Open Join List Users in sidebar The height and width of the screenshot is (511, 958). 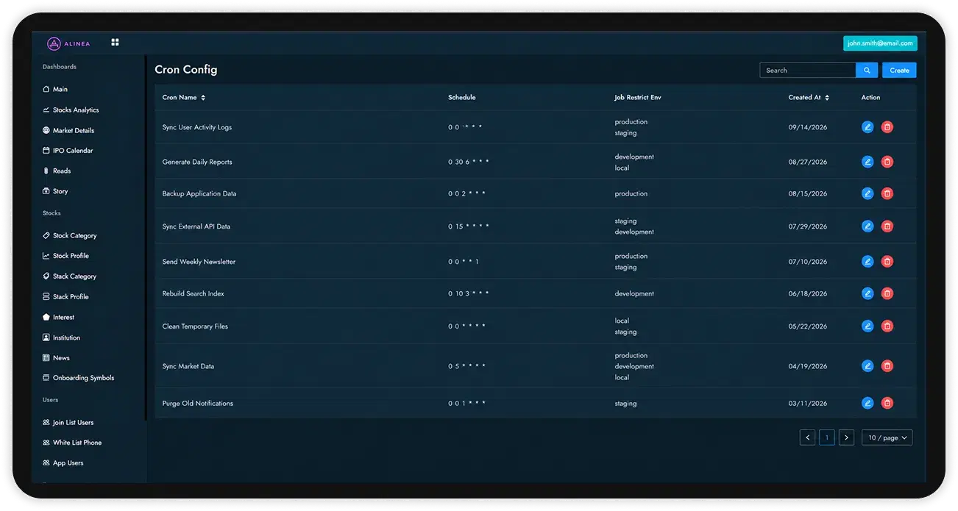68,423
